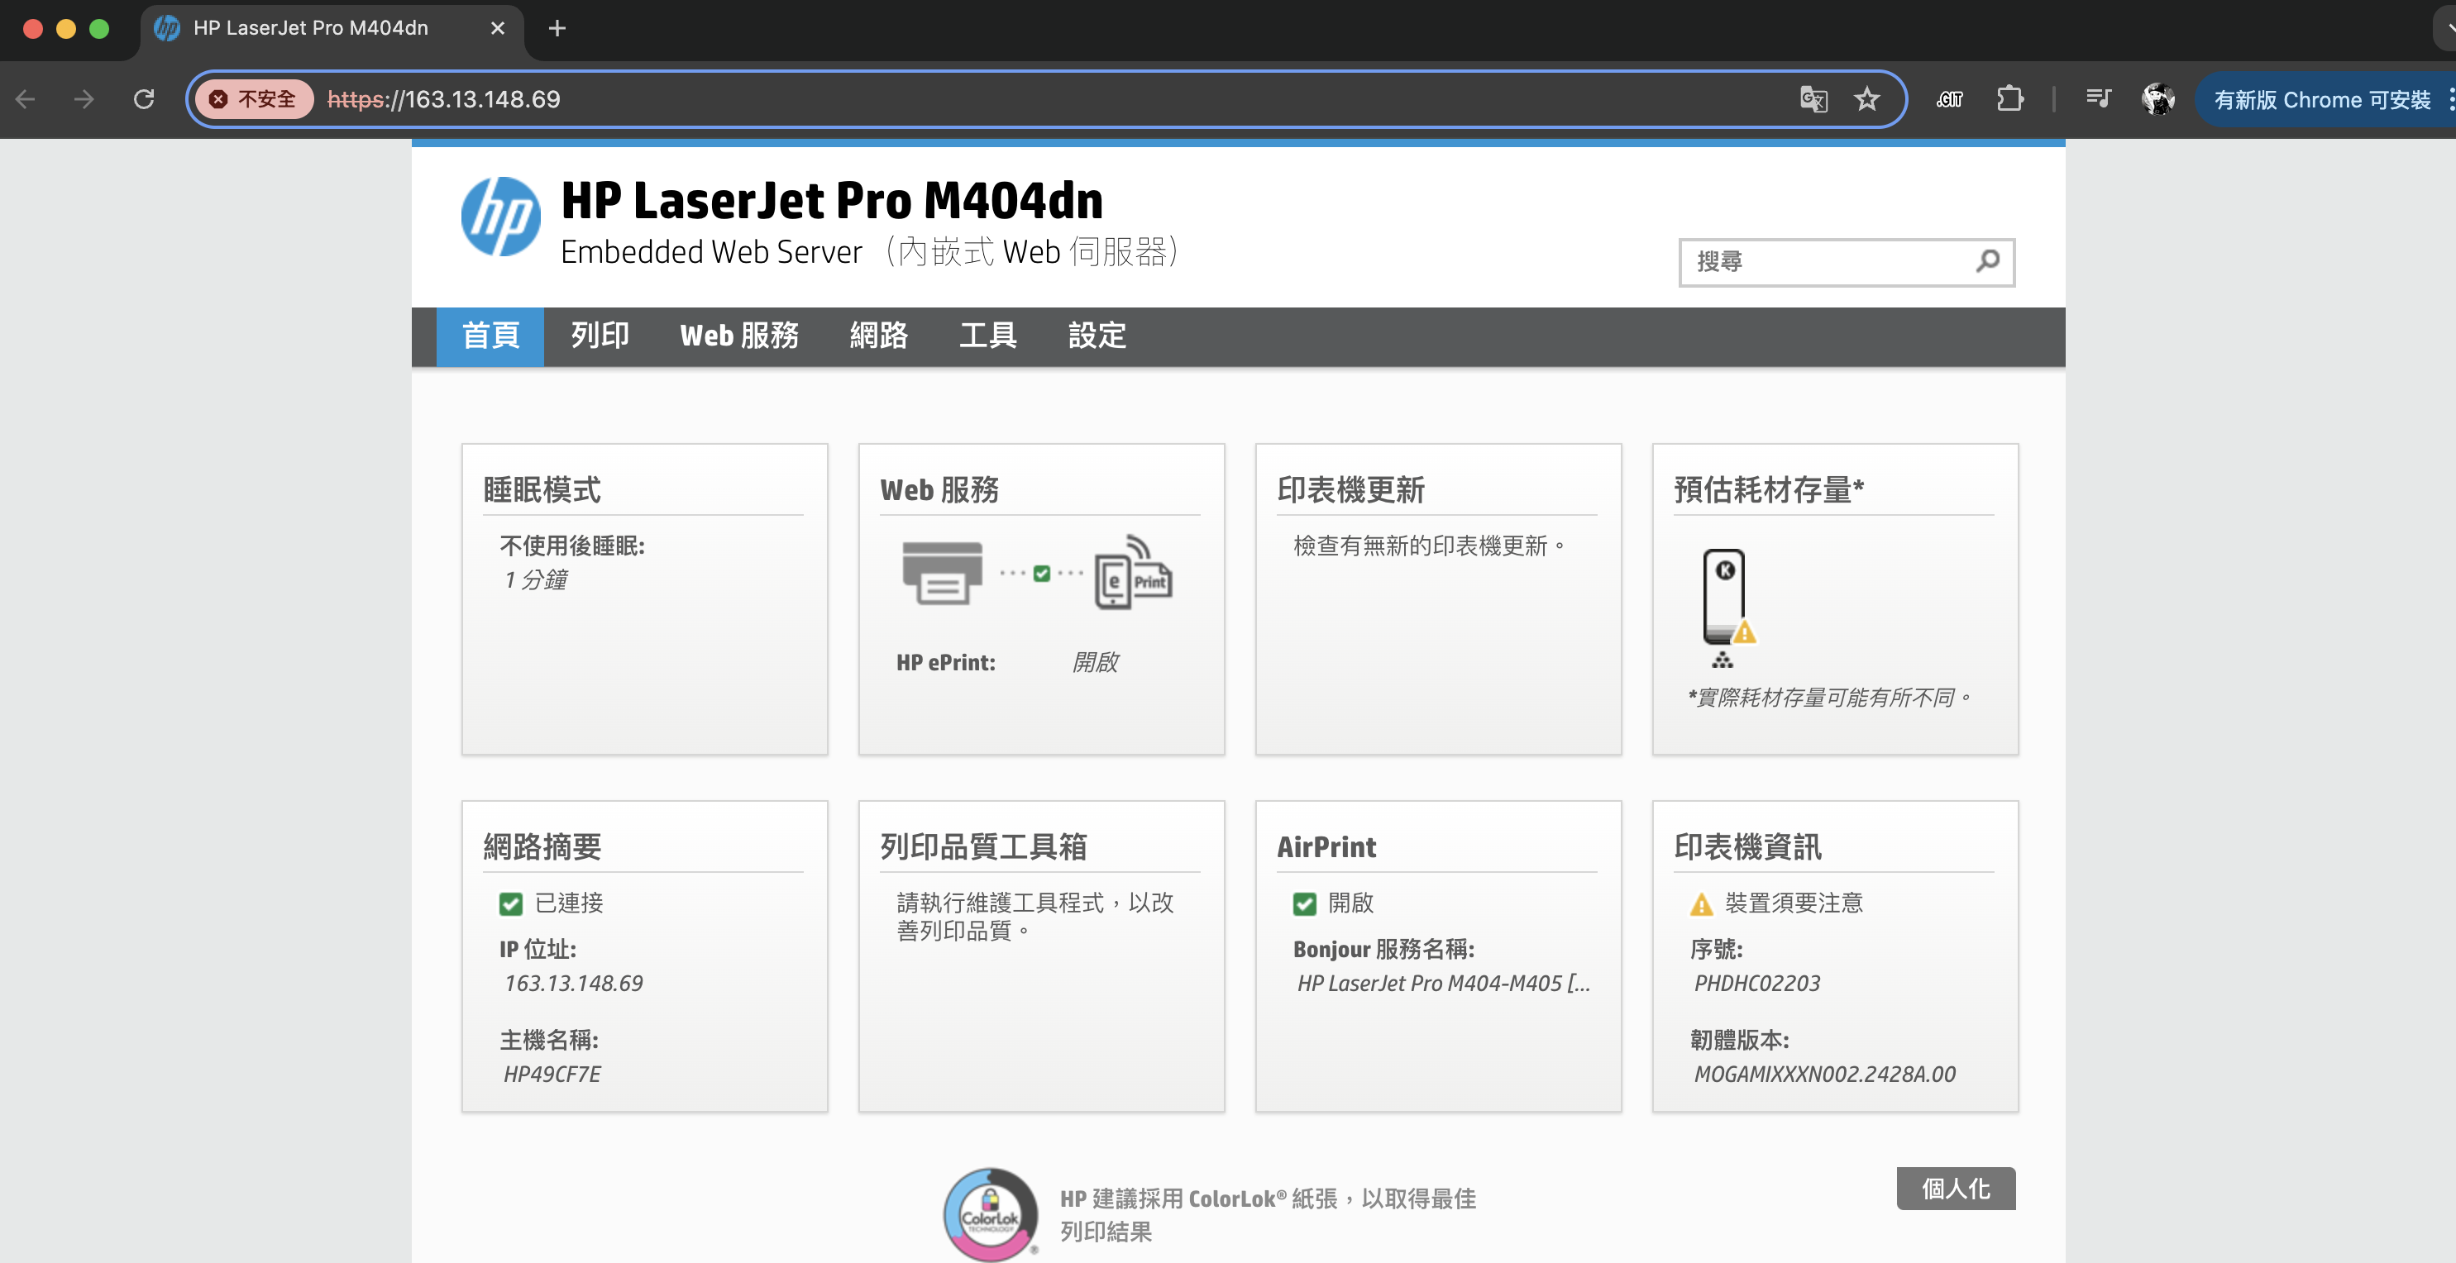Click the 已連接 status text
The width and height of the screenshot is (2456, 1263).
[x=568, y=903]
